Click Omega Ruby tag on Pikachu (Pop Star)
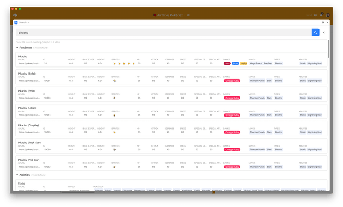Image resolution: width=343 pixels, height=207 pixels. tap(232, 167)
